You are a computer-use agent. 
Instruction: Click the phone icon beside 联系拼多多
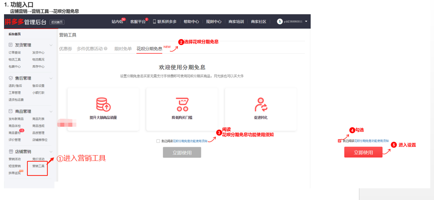click(154, 21)
